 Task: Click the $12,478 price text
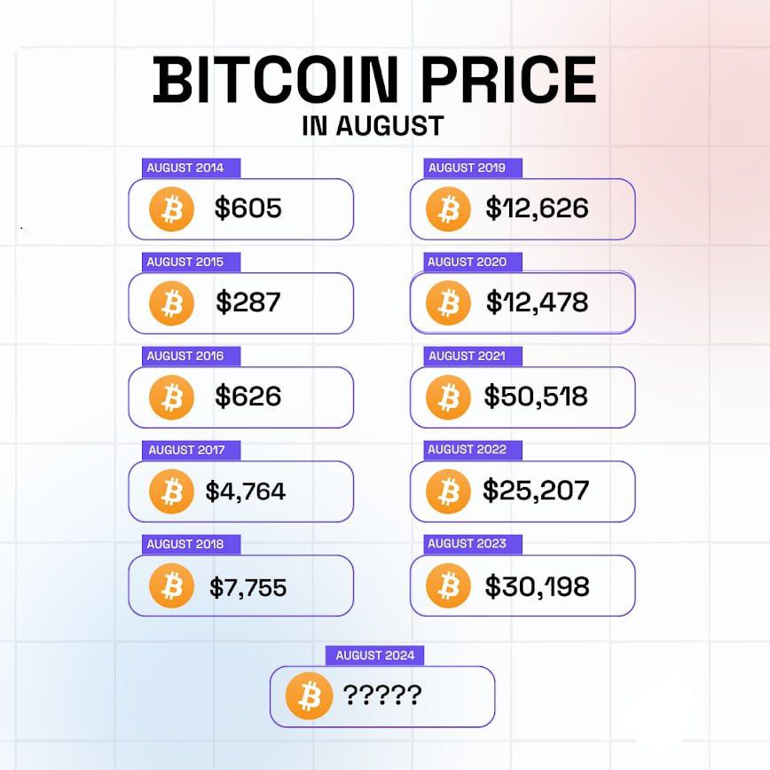pyautogui.click(x=538, y=302)
